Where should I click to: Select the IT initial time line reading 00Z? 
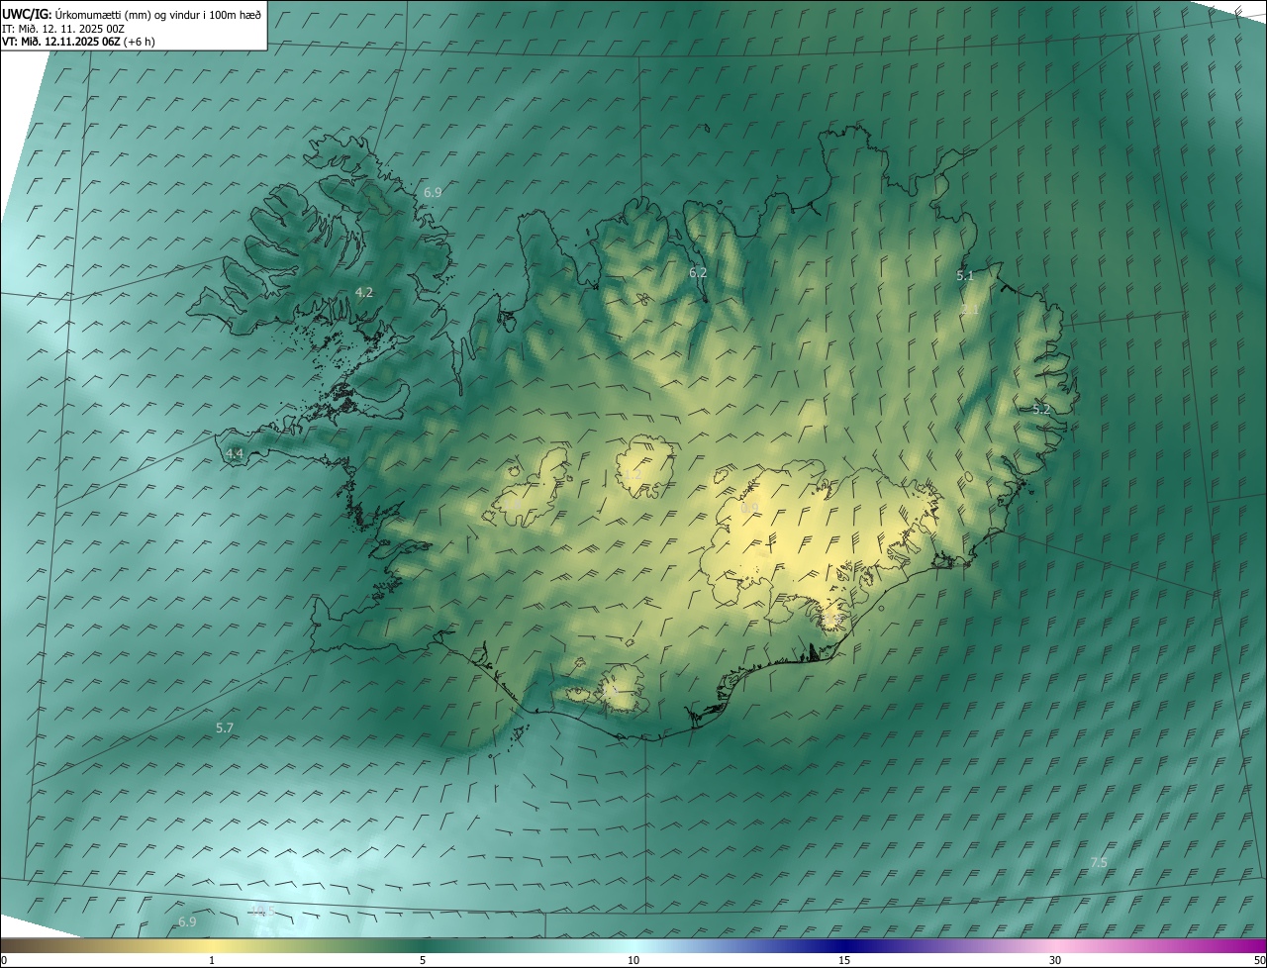point(63,29)
